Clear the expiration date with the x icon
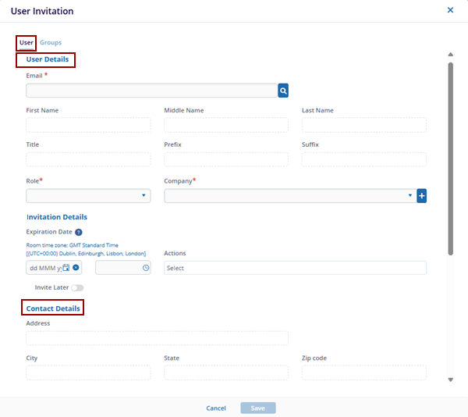The width and height of the screenshot is (468, 417). click(x=76, y=268)
